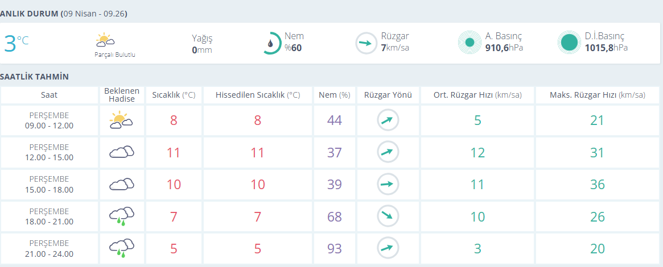
Task: Select the PERŞEMBE 12.00 - 15.00 time row
Action: click(x=49, y=152)
